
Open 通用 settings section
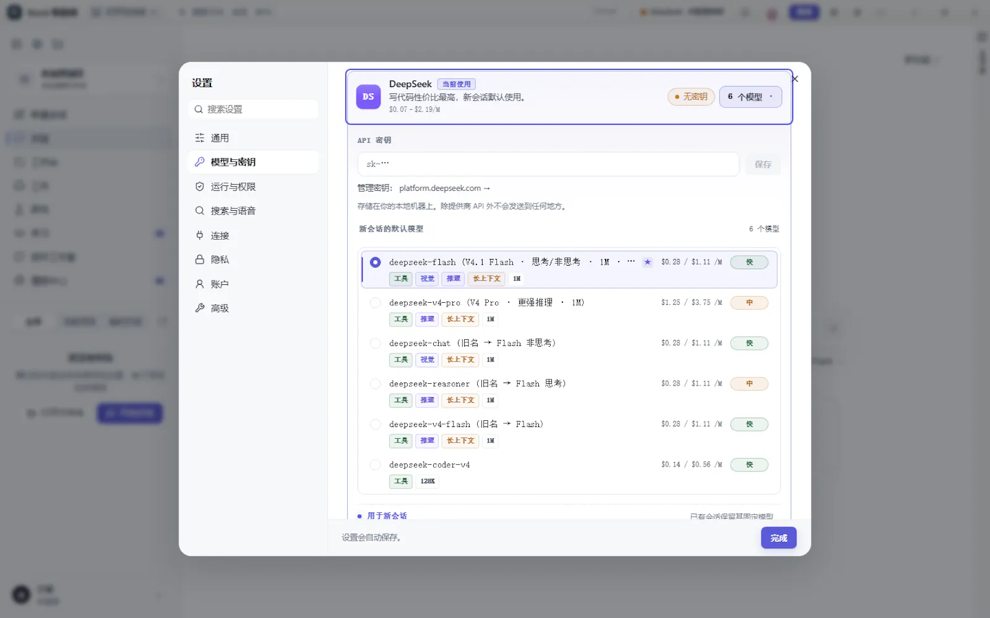point(254,138)
